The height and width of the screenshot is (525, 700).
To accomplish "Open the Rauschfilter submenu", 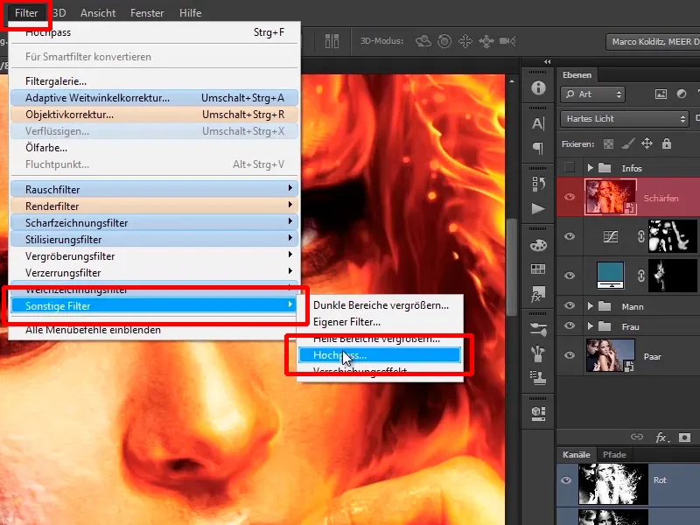I will [154, 190].
